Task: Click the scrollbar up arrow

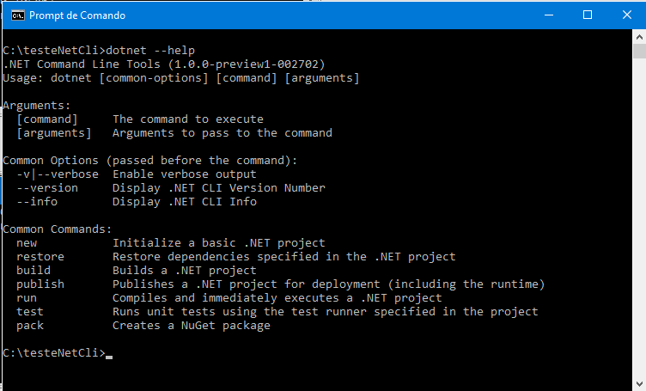Action: tap(639, 37)
